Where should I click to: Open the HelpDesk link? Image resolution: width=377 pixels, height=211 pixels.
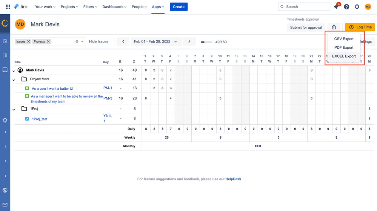tap(233, 179)
